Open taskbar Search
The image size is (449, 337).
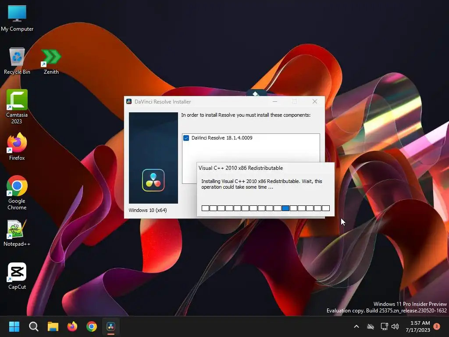pos(33,326)
